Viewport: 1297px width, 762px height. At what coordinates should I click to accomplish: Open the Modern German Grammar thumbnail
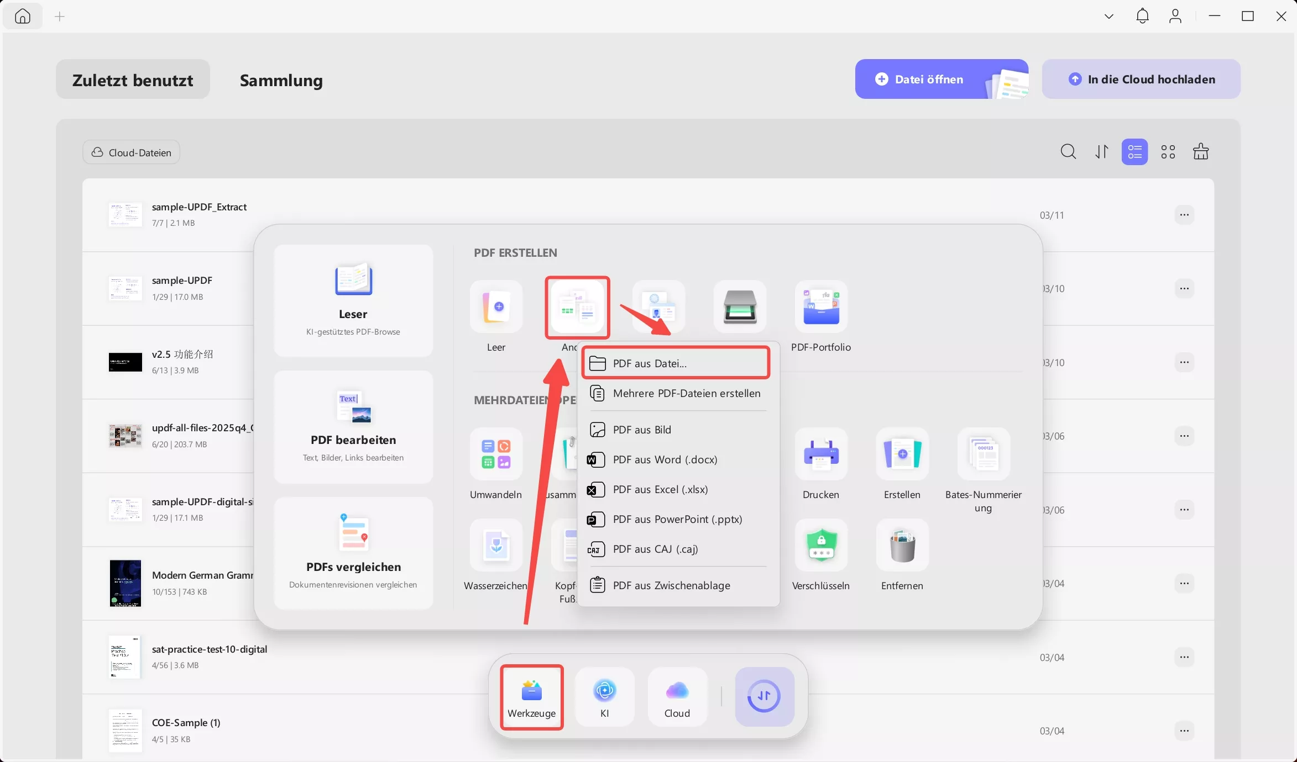click(x=125, y=583)
